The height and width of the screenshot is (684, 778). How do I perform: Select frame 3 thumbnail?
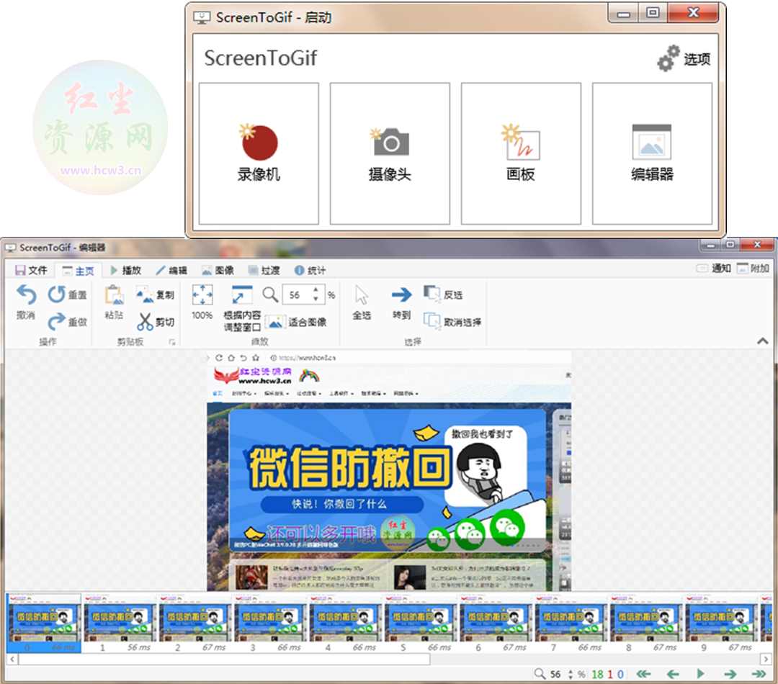pyautogui.click(x=270, y=623)
